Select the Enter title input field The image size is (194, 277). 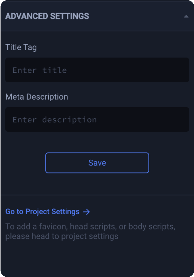pos(97,70)
